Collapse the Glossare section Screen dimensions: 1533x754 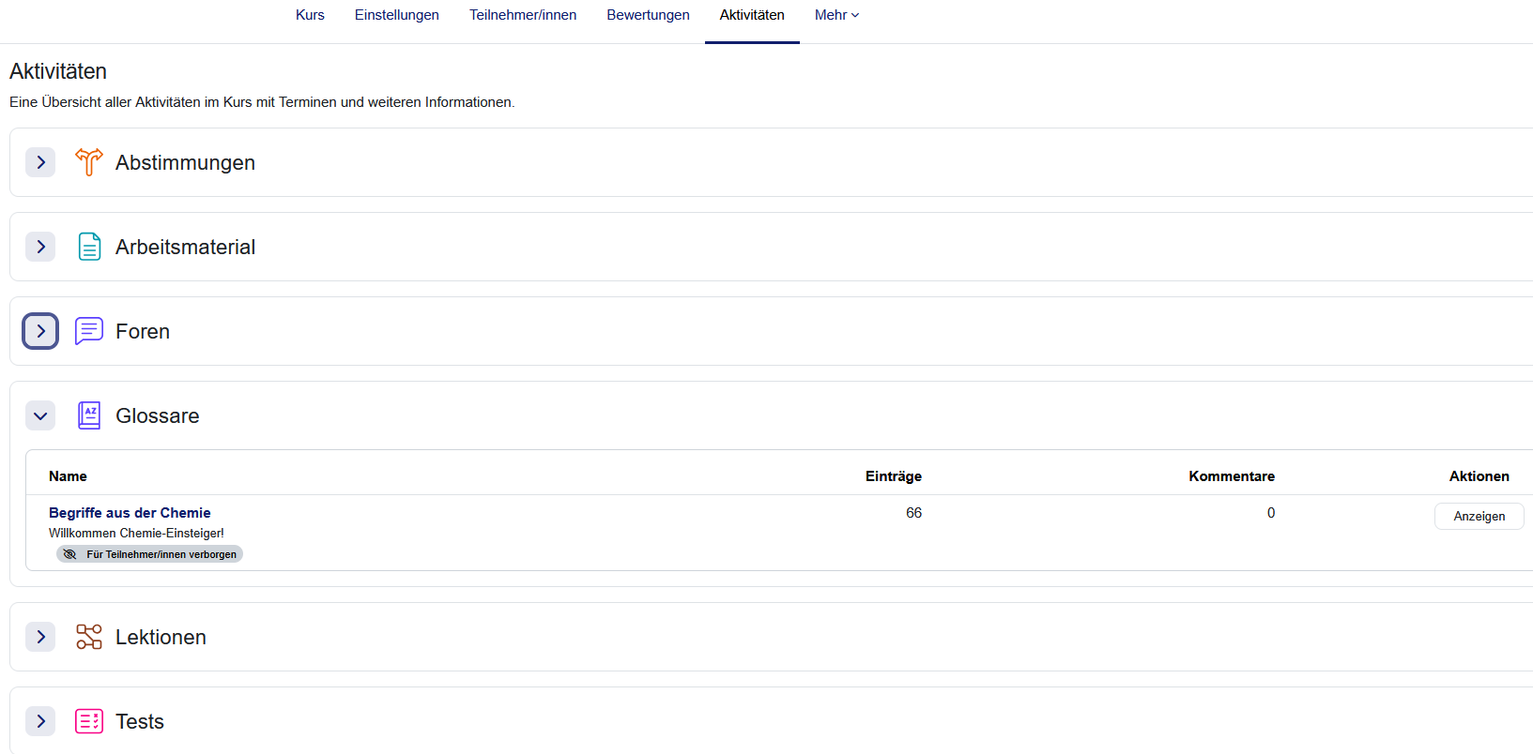click(40, 415)
